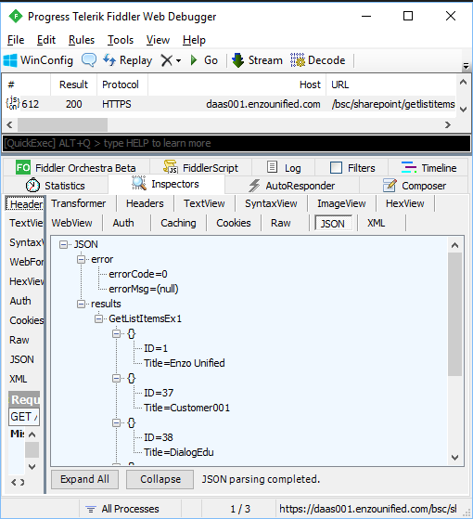Click the QuickExec command input box
The width and height of the screenshot is (473, 519).
(236, 143)
